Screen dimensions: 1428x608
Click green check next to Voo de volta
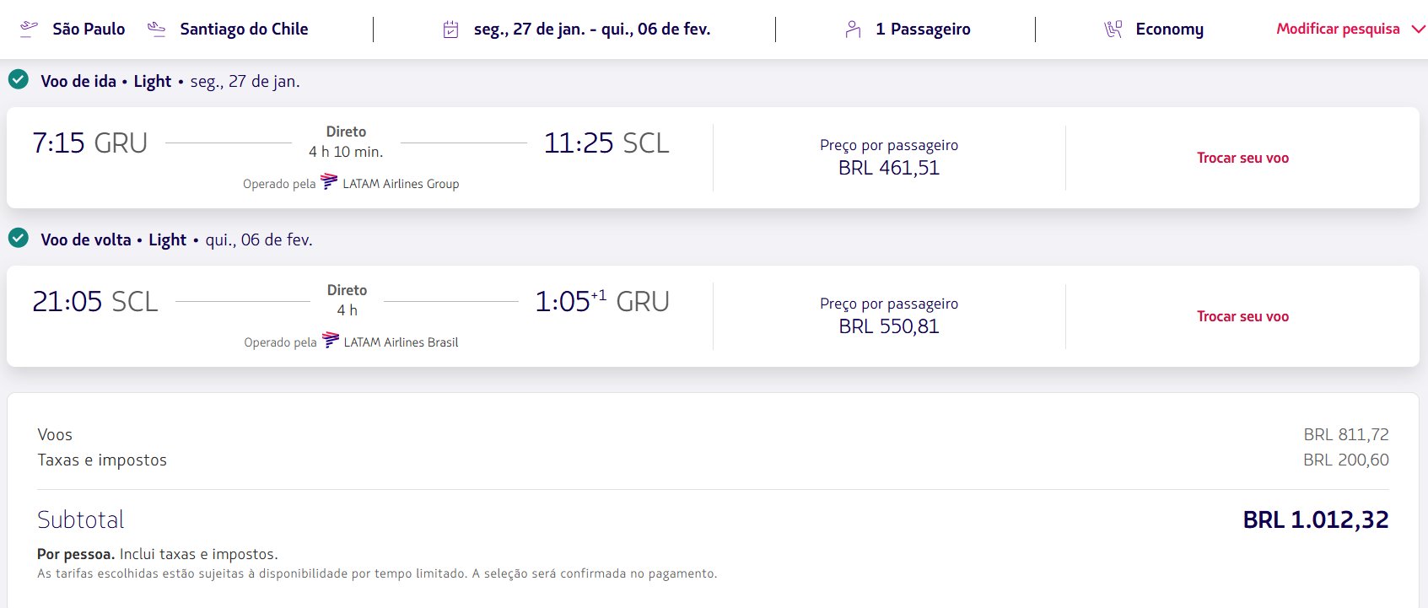tap(19, 239)
